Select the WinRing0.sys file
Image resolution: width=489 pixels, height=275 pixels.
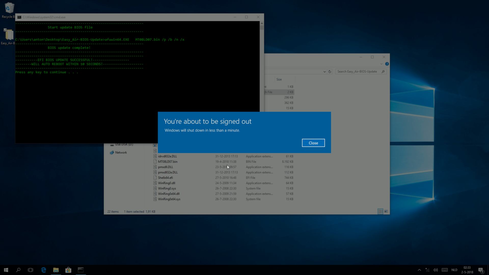click(x=167, y=188)
